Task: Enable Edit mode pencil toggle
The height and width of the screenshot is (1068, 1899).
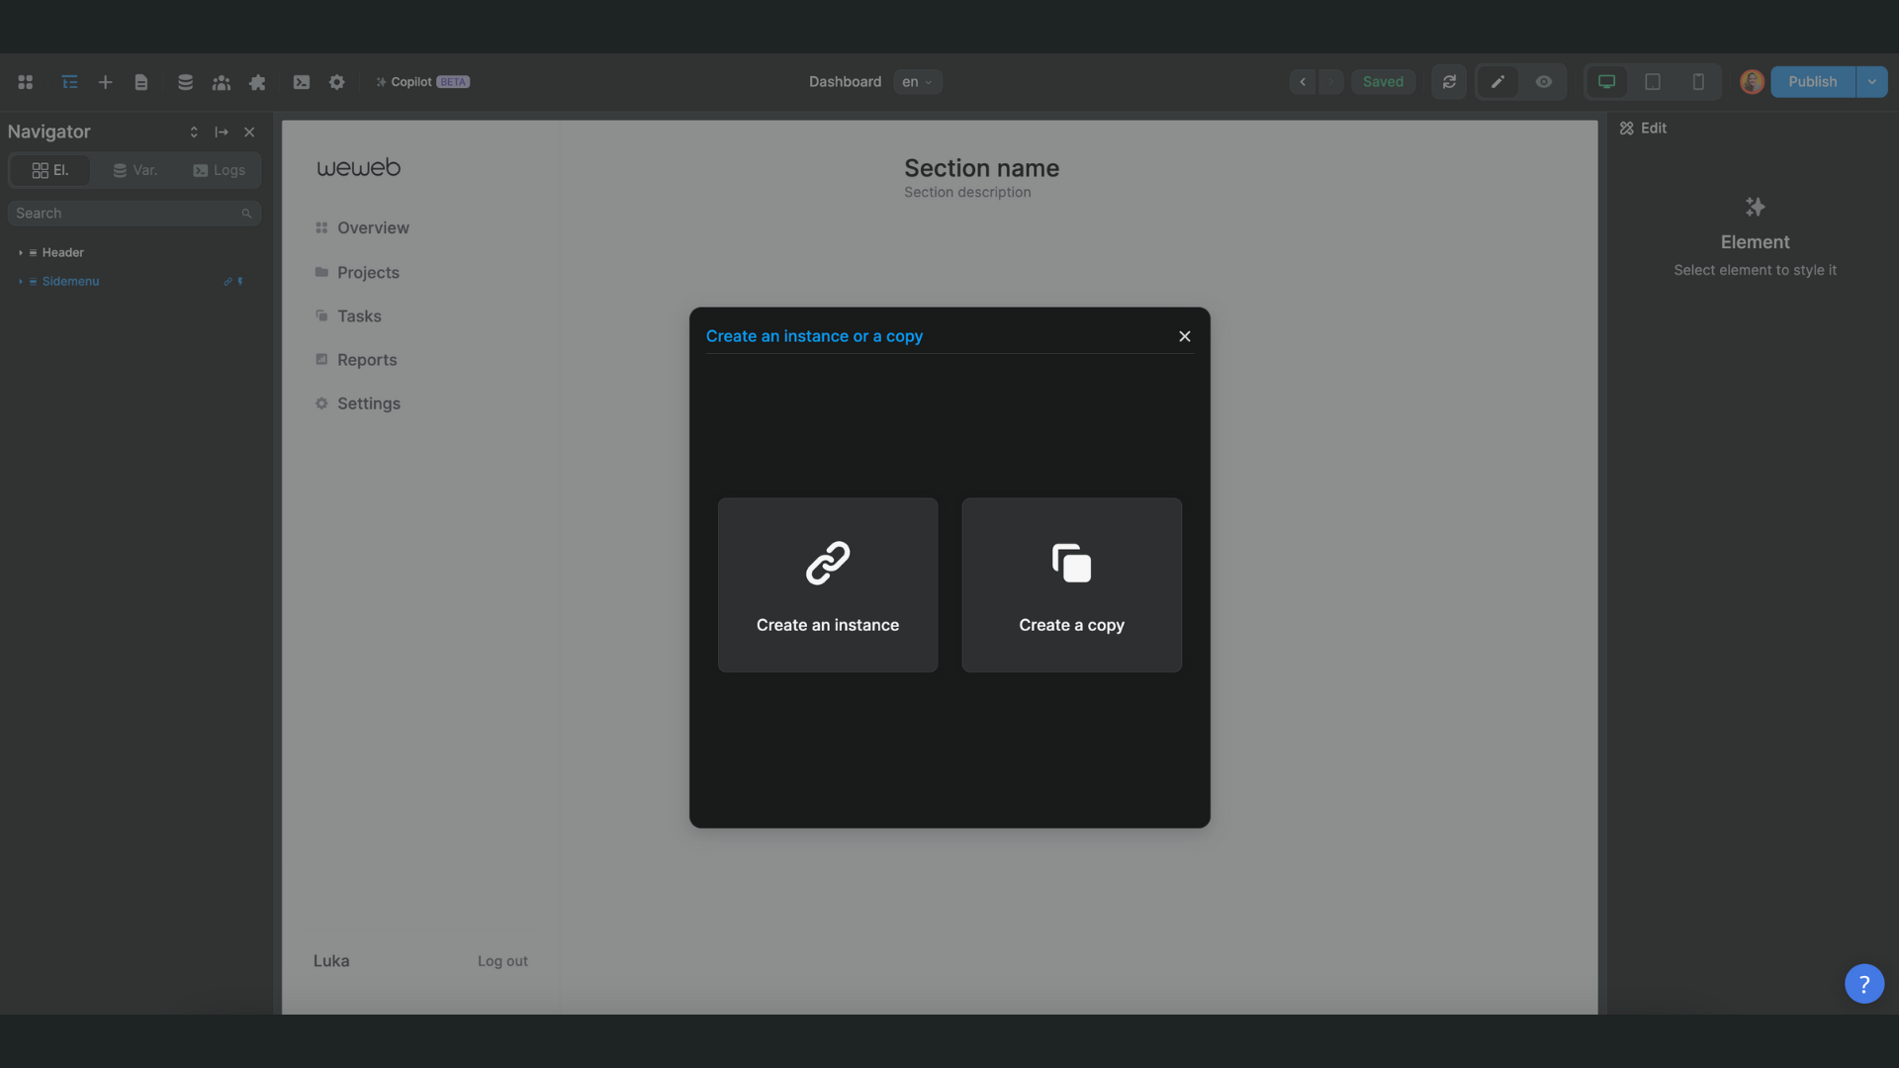Action: pos(1497,82)
